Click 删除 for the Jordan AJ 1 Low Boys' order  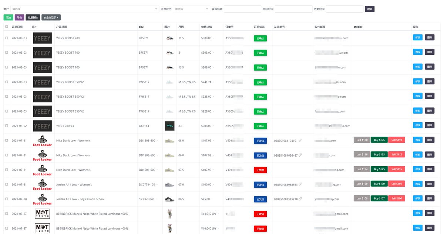[x=430, y=199]
